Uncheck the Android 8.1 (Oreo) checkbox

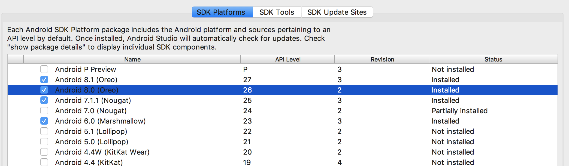(44, 79)
